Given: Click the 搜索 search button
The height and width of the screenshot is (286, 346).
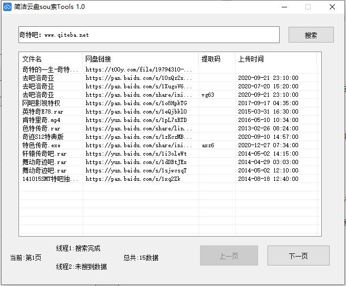Looking at the screenshot, I should [311, 35].
